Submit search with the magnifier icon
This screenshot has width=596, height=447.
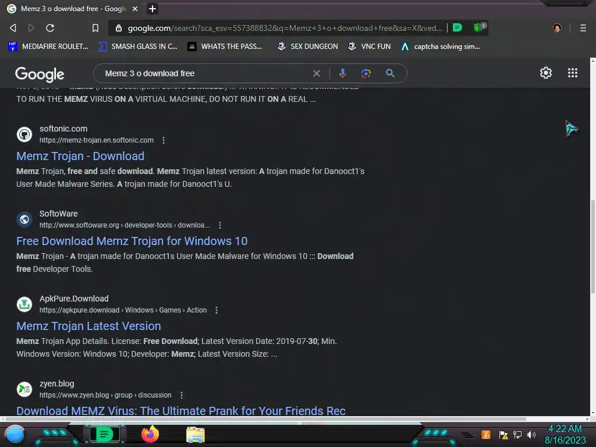pos(390,73)
